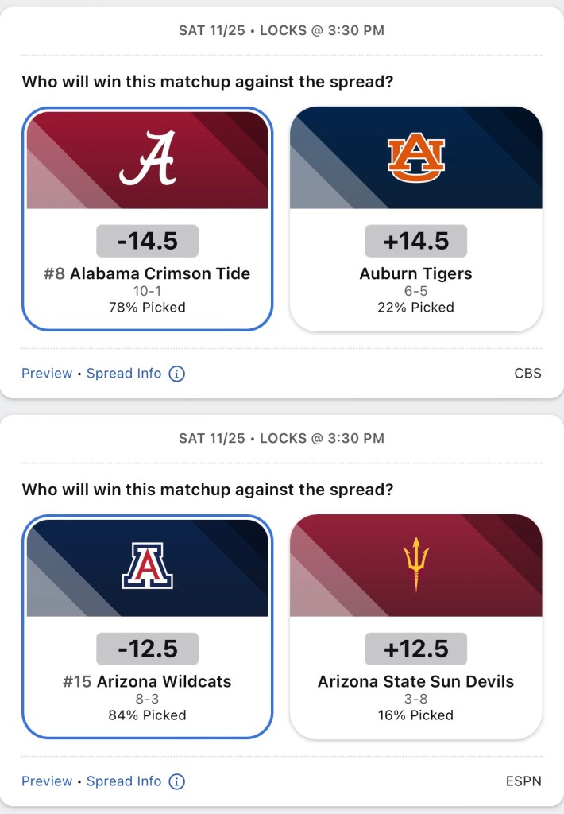Click the ESPN network label
Screen dimensions: 564x814
tap(523, 781)
